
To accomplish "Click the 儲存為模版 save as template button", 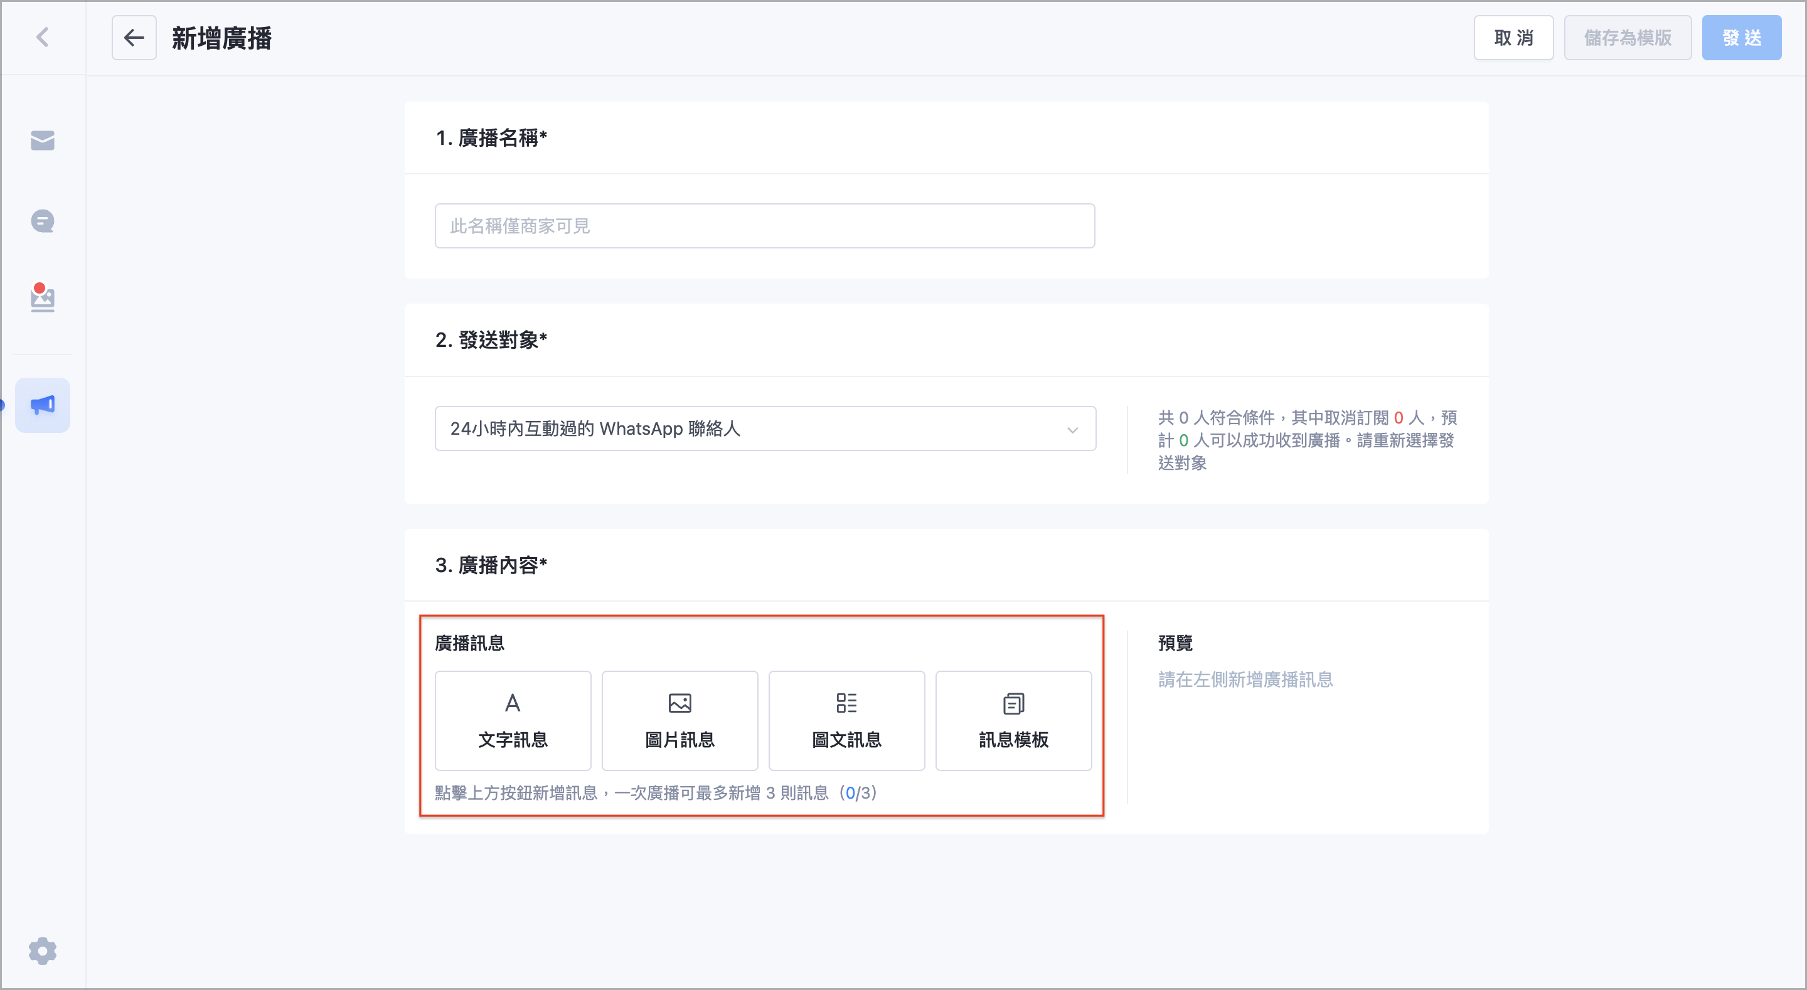I will (1628, 38).
